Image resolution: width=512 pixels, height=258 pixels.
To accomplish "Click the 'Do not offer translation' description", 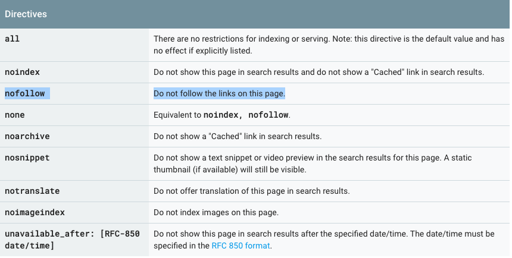I will [251, 191].
